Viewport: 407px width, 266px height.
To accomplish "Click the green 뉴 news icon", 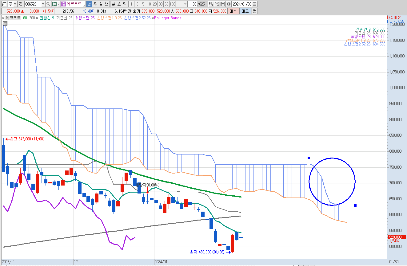I will click(54, 4).
